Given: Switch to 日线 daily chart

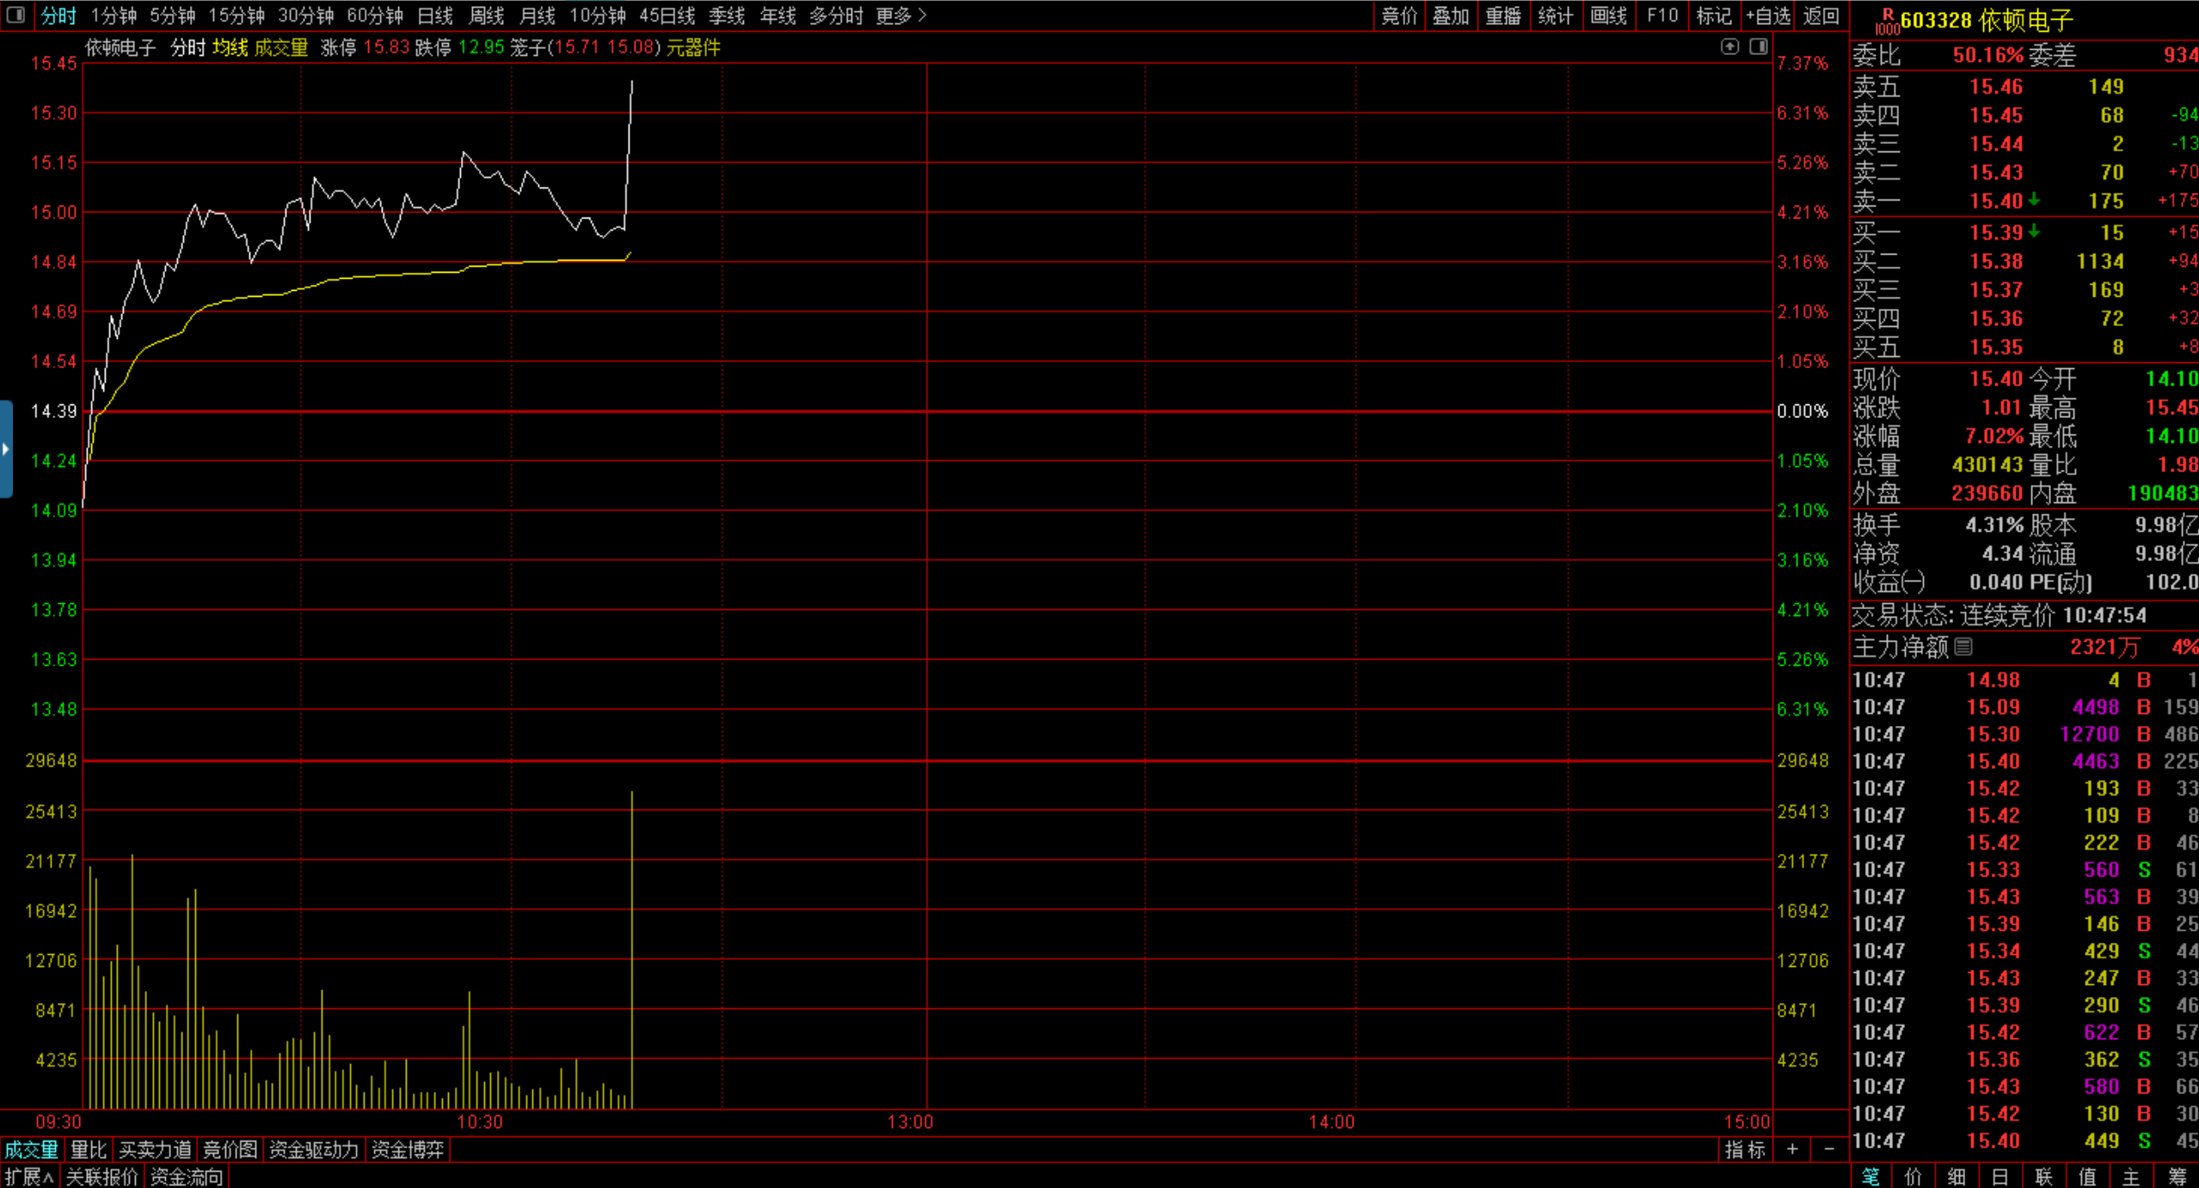Looking at the screenshot, I should [434, 15].
